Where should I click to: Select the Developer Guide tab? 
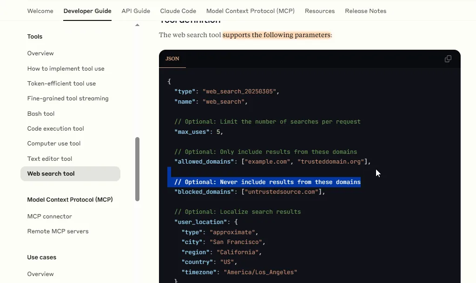click(x=87, y=11)
